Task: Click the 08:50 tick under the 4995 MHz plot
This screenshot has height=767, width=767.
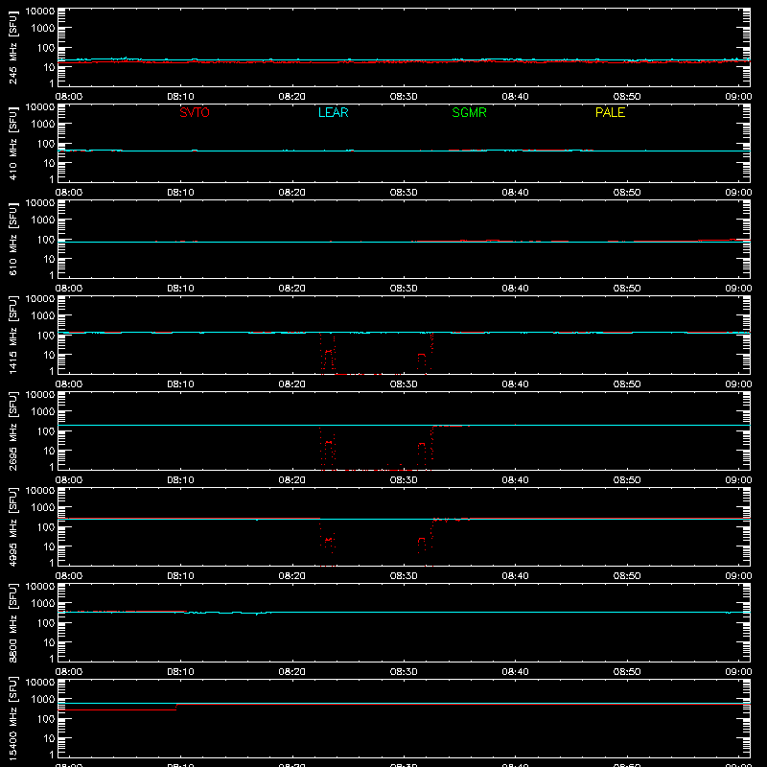Action: point(627,576)
